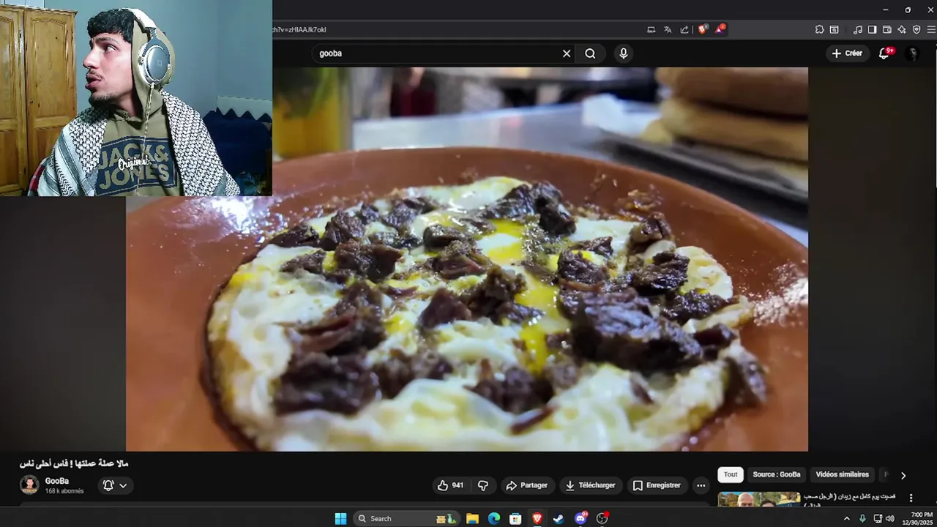
Task: Click the video player area
Action: (467, 259)
